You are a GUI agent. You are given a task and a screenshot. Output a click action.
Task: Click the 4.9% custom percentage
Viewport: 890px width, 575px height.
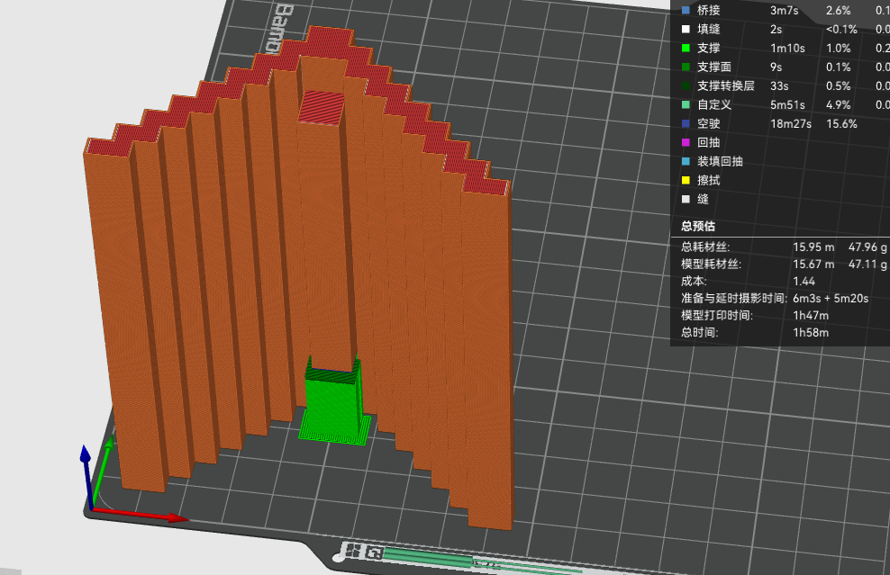click(x=838, y=104)
